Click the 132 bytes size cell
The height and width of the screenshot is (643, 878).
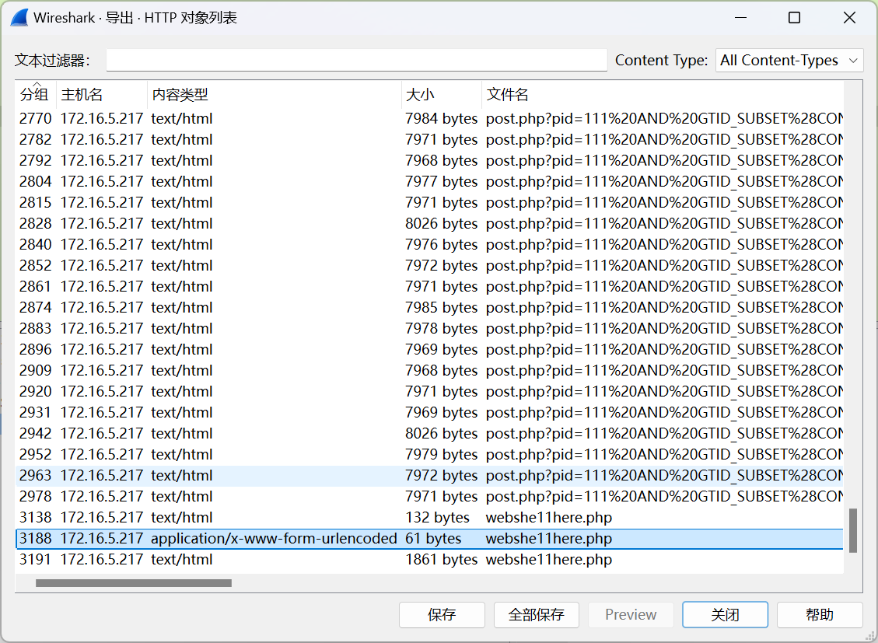(437, 517)
